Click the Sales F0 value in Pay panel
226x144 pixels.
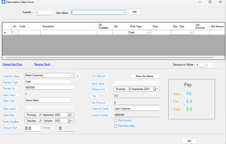coord(189,94)
